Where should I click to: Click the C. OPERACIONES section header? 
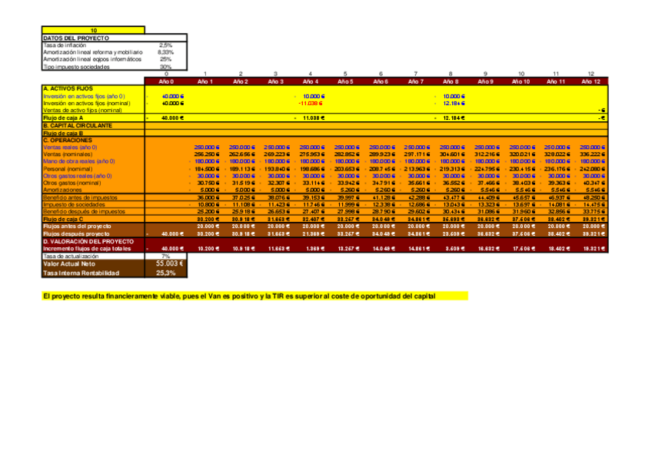click(x=68, y=140)
